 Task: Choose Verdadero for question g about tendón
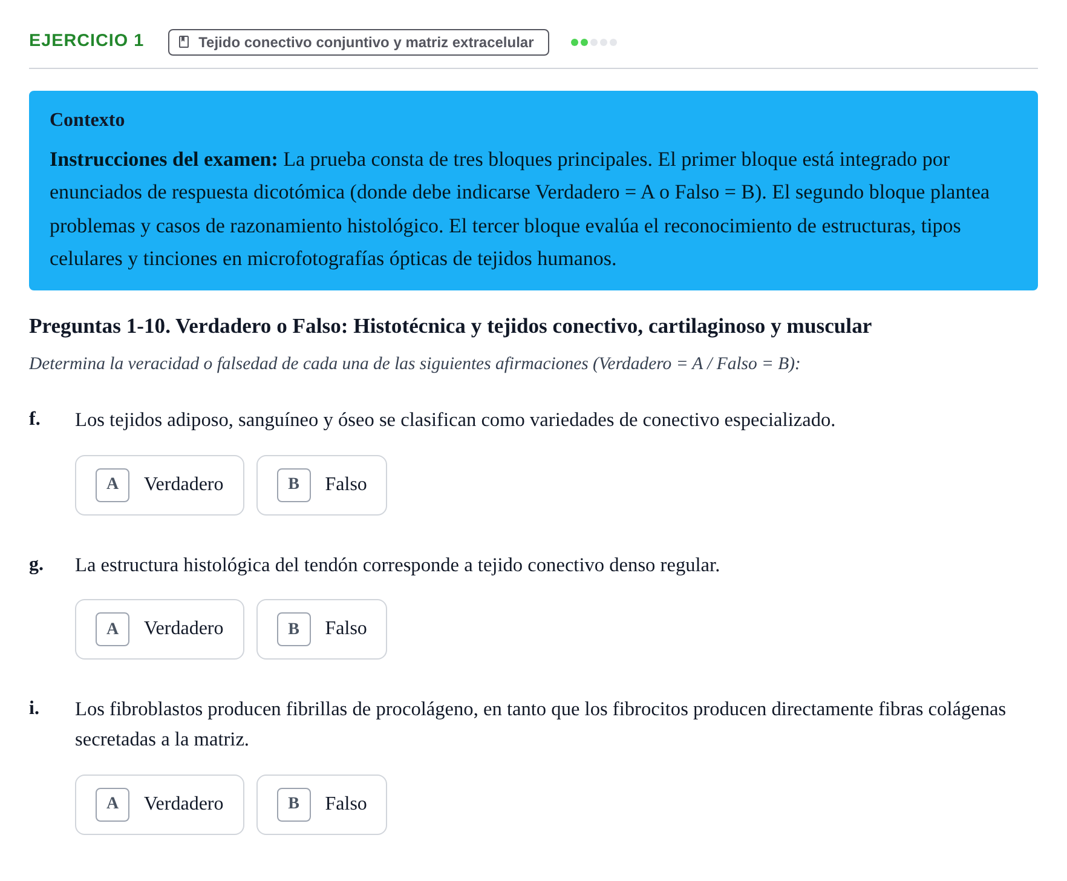point(160,629)
